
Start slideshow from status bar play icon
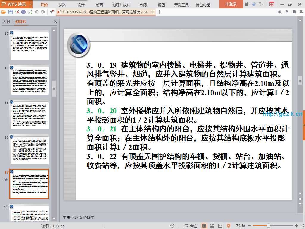(x=228, y=226)
